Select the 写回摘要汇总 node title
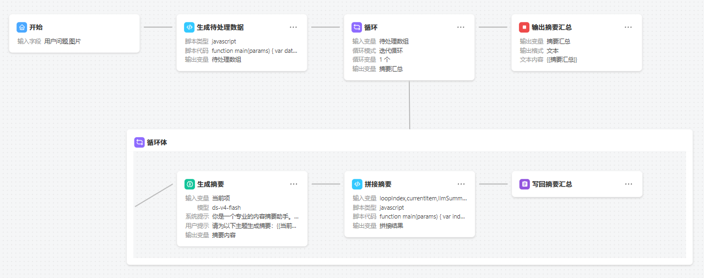Viewport: 704px width, 278px height. tap(553, 184)
